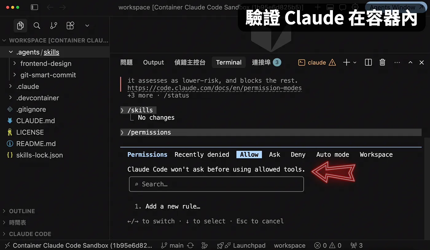Select the Workspace permissions tab

[376, 155]
